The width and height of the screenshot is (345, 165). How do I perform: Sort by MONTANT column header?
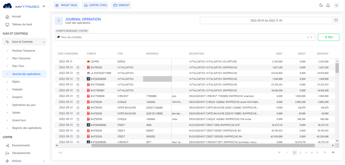[x=323, y=54]
